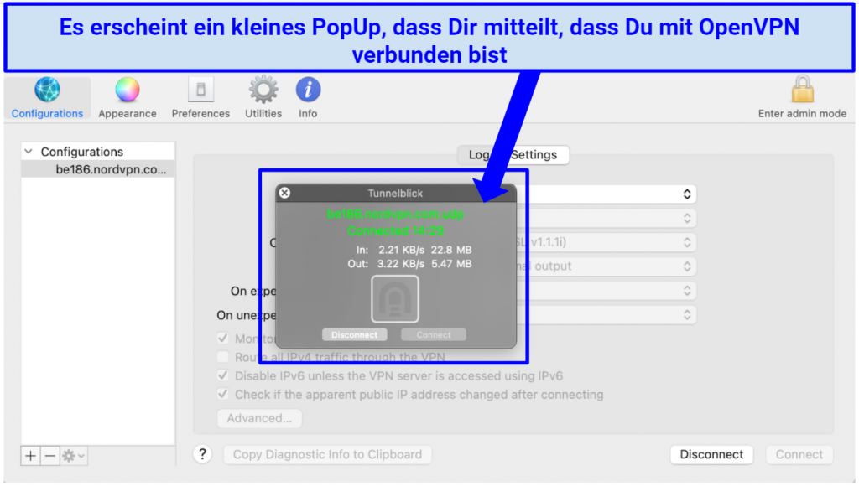Open the Appearance color wheel icon
859x486 pixels.
point(128,90)
